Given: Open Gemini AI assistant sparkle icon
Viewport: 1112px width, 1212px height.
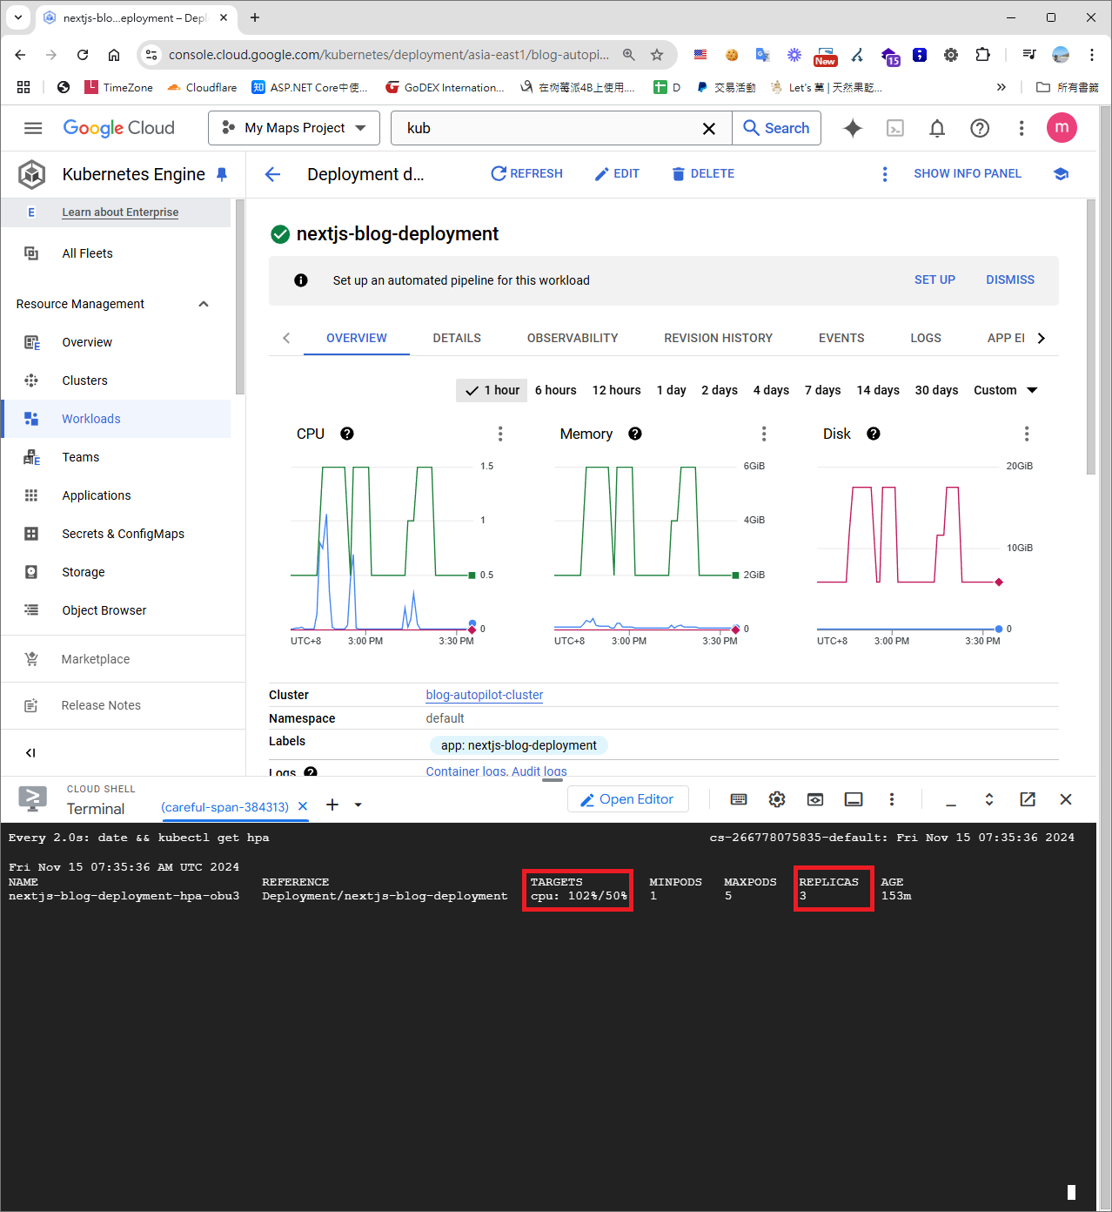Looking at the screenshot, I should [x=853, y=128].
